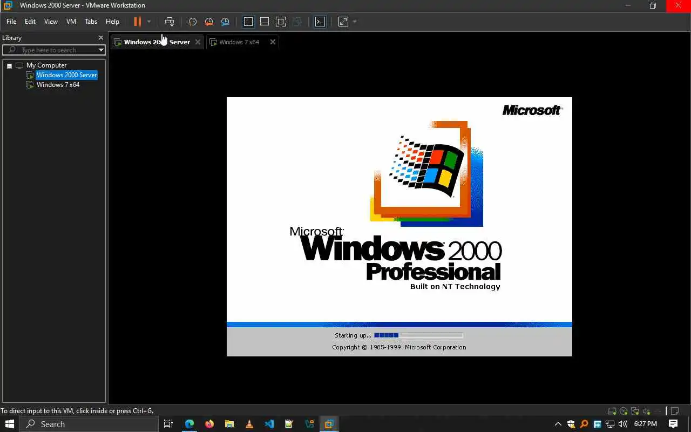Toggle the thumbnail bar view icon
The height and width of the screenshot is (432, 691).
(x=265, y=22)
